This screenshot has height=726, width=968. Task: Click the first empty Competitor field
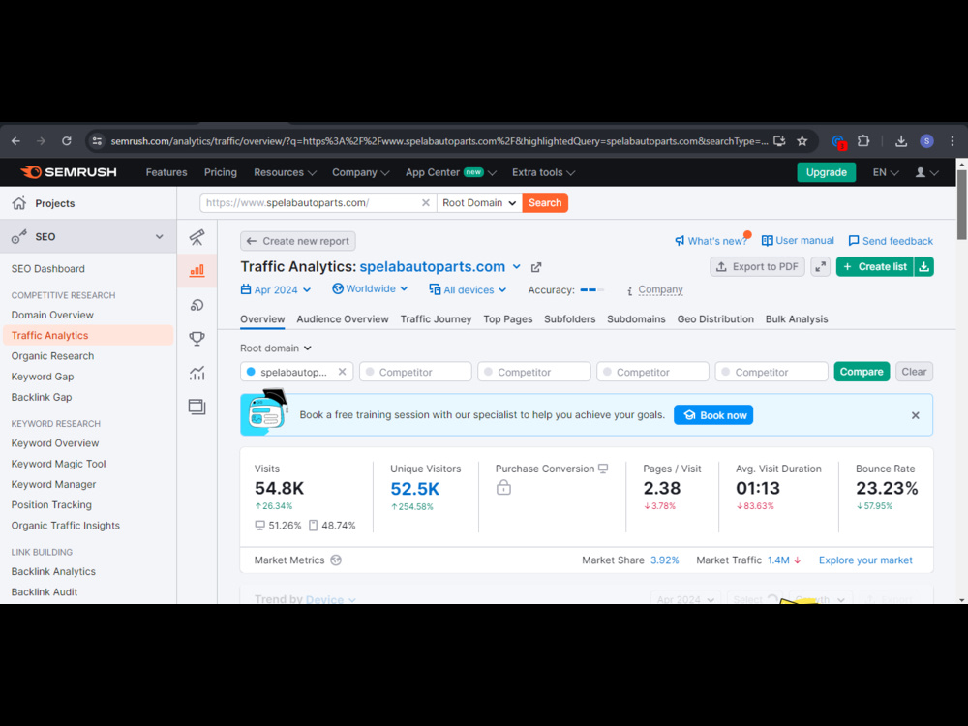tap(415, 372)
